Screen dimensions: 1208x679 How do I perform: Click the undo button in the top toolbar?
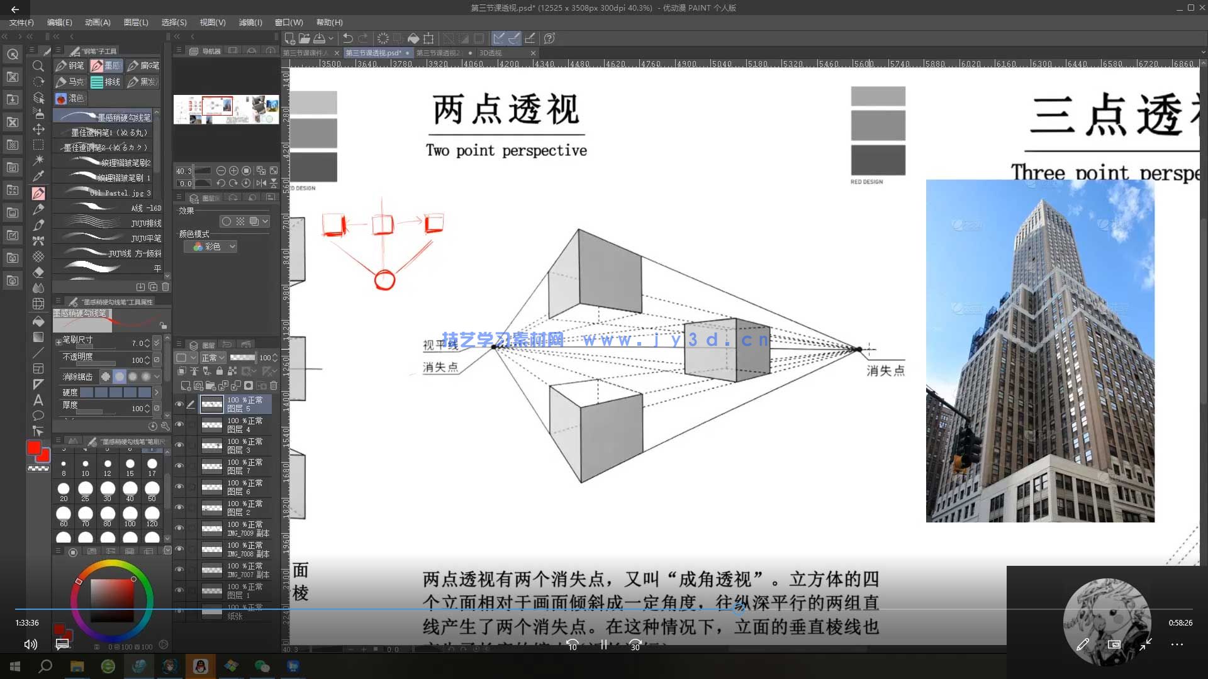point(347,38)
